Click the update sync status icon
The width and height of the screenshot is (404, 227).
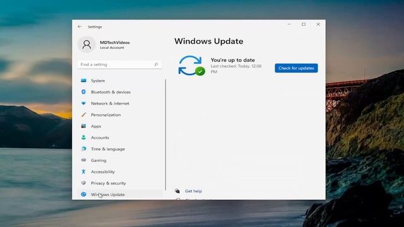pos(192,66)
